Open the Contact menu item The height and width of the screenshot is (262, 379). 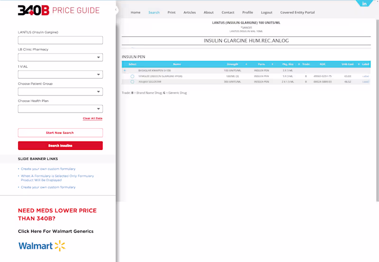228,12
